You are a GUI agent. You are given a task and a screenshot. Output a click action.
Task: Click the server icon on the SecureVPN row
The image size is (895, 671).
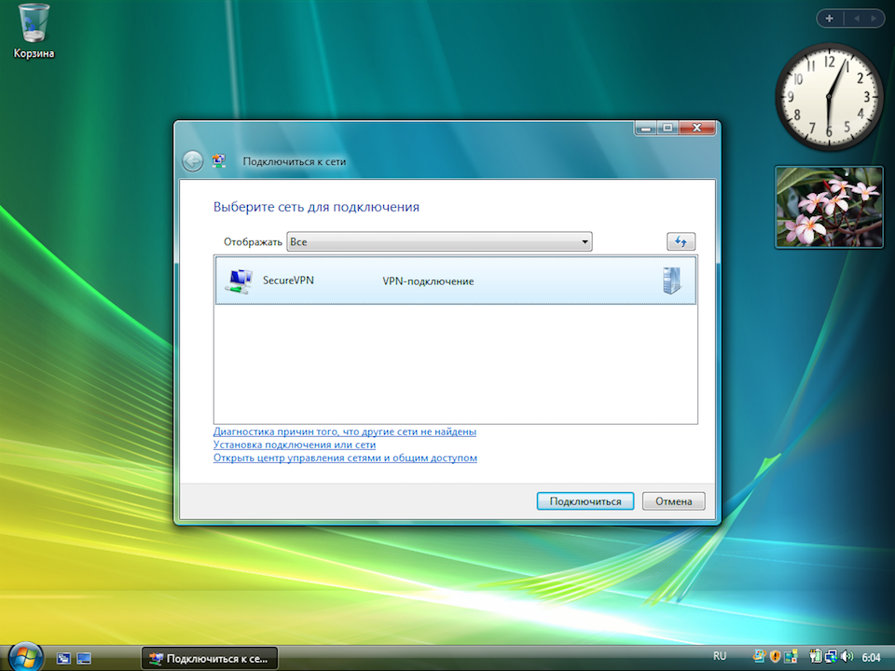point(672,281)
